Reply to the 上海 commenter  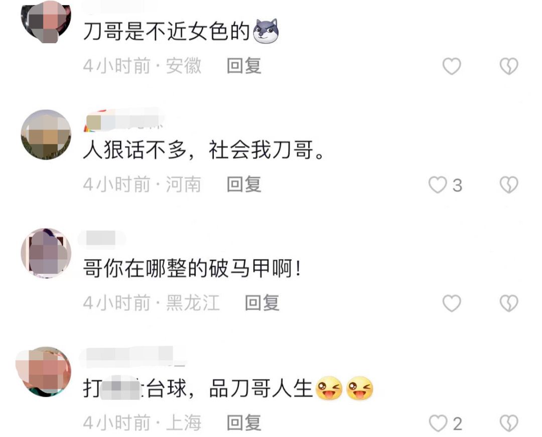coord(244,423)
